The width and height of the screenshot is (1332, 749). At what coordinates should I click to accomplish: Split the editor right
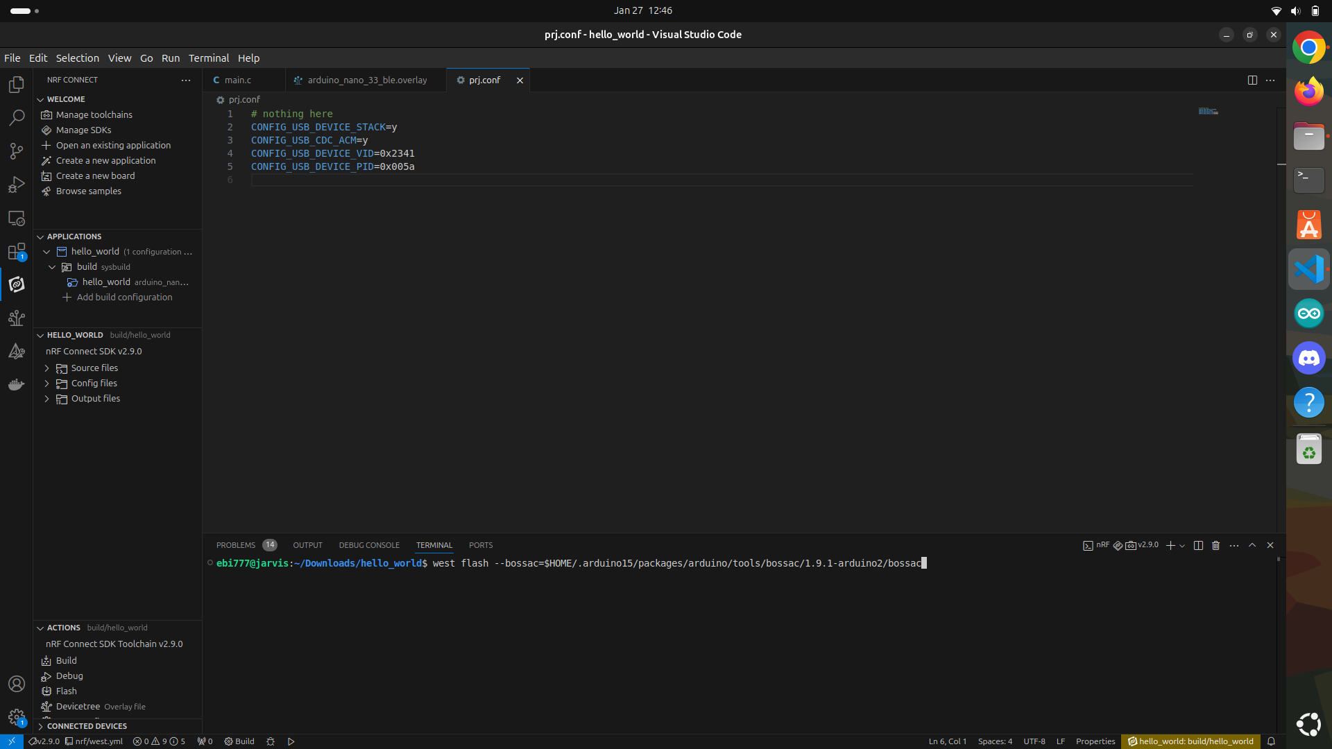(1252, 80)
